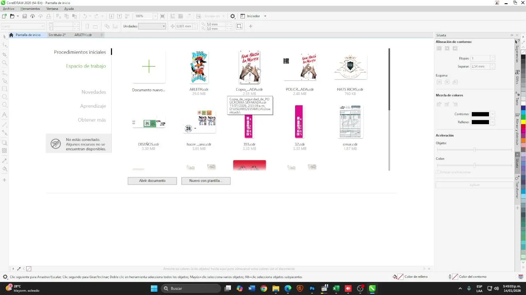Open the Herramientas menu

click(30, 9)
